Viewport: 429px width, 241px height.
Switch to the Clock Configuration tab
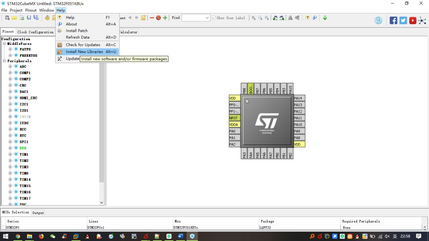[x=35, y=32]
